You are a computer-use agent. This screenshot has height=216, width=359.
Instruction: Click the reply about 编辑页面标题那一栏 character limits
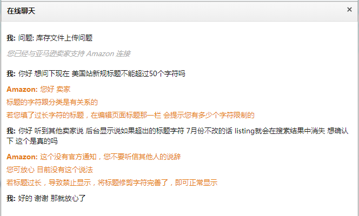click(x=130, y=115)
